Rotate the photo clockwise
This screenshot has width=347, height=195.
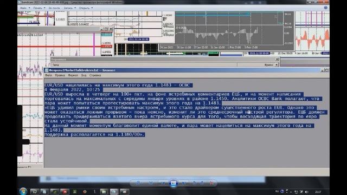click(202, 183)
